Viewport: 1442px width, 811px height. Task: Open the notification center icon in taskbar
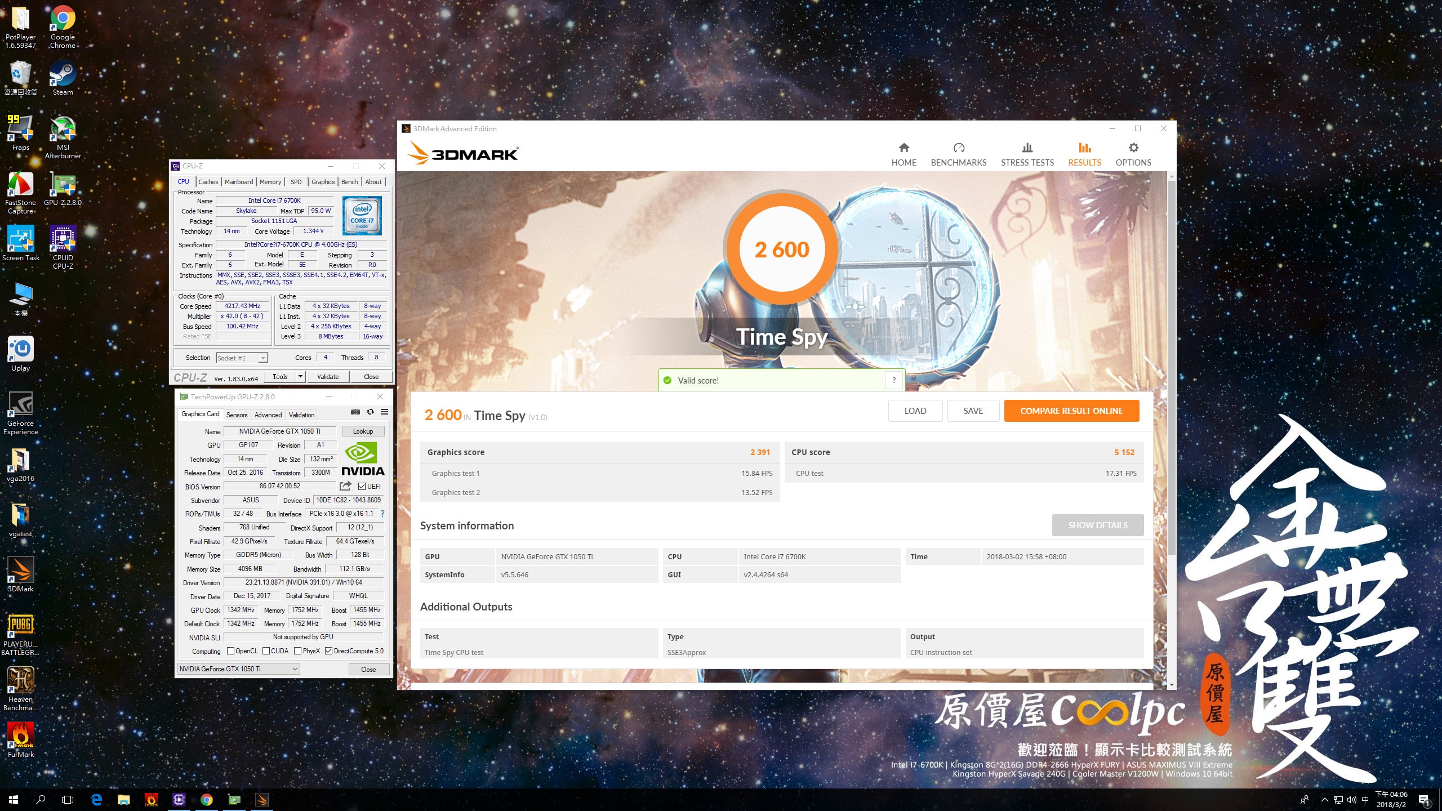point(1425,800)
